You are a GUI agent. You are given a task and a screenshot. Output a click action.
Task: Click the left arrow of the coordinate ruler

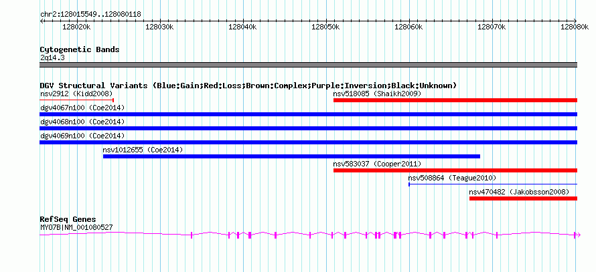42,21
